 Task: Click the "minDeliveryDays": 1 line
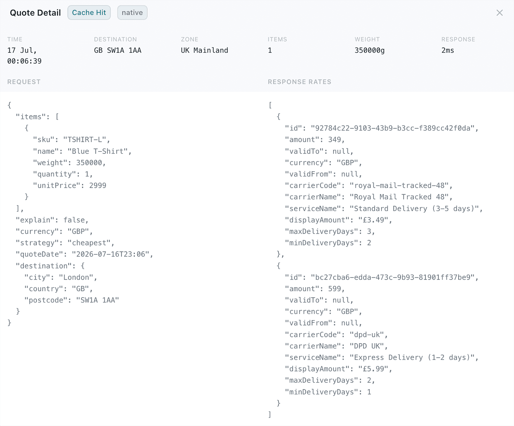(328, 392)
